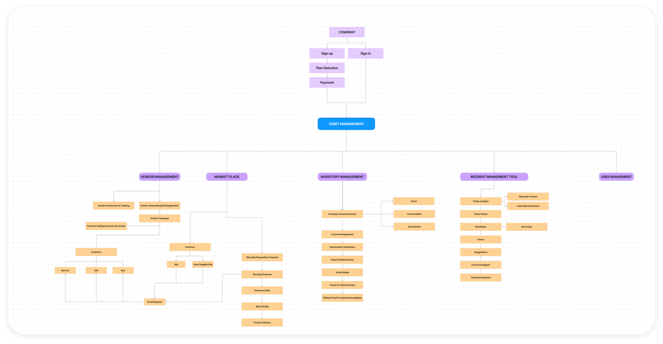Image resolution: width=663 pixels, height=344 pixels.
Task: Click the Live Chat Support node
Action: 480,265
